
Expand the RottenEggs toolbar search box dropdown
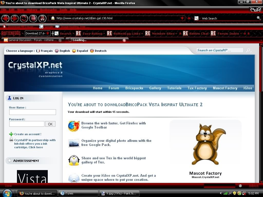(48, 33)
